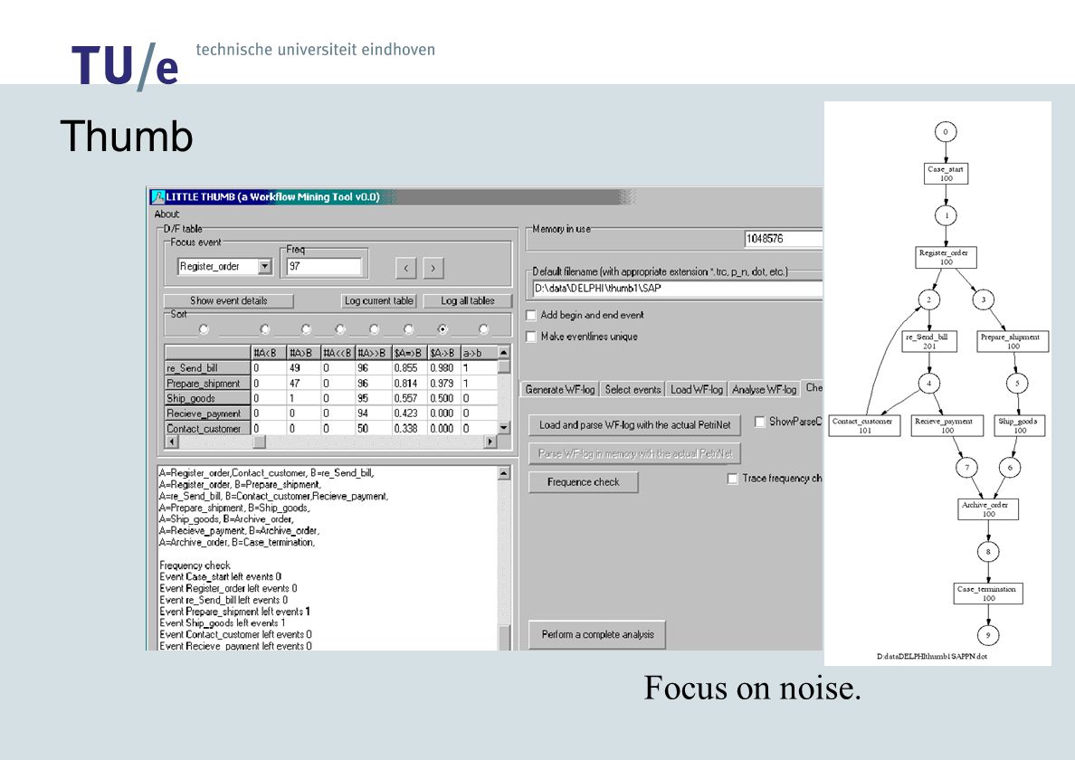Screen dimensions: 1075x760
Task: Click the 0.423 cell in Recieve_payment row
Action: point(409,413)
